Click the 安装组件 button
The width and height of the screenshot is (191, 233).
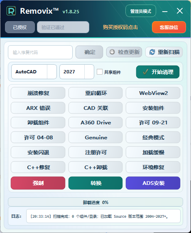click(153, 108)
